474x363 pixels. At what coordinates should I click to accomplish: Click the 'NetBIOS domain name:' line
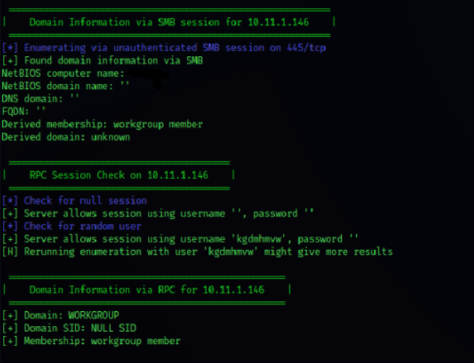(x=65, y=86)
